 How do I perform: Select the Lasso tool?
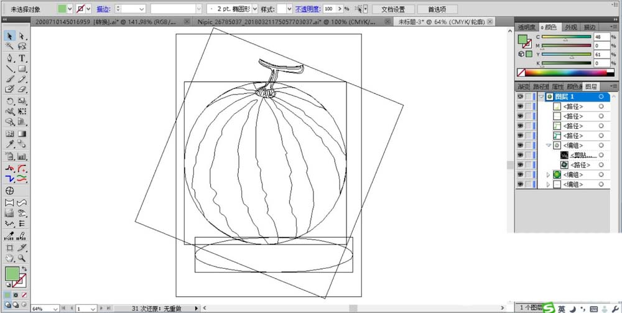pos(22,47)
